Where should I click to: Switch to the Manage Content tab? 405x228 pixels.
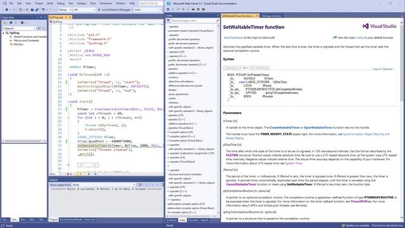pos(271,16)
